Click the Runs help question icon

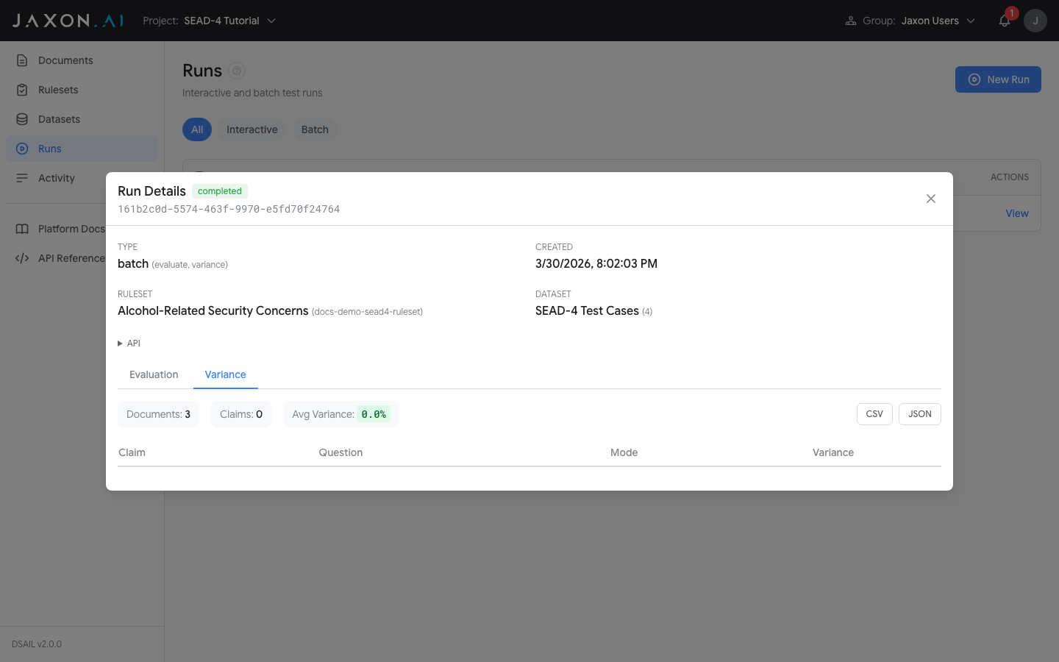(x=237, y=71)
